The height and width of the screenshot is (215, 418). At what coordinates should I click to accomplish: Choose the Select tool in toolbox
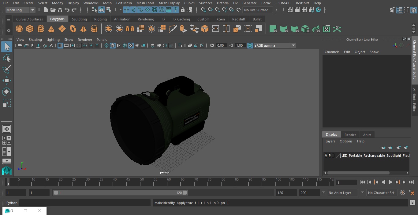pos(7,47)
